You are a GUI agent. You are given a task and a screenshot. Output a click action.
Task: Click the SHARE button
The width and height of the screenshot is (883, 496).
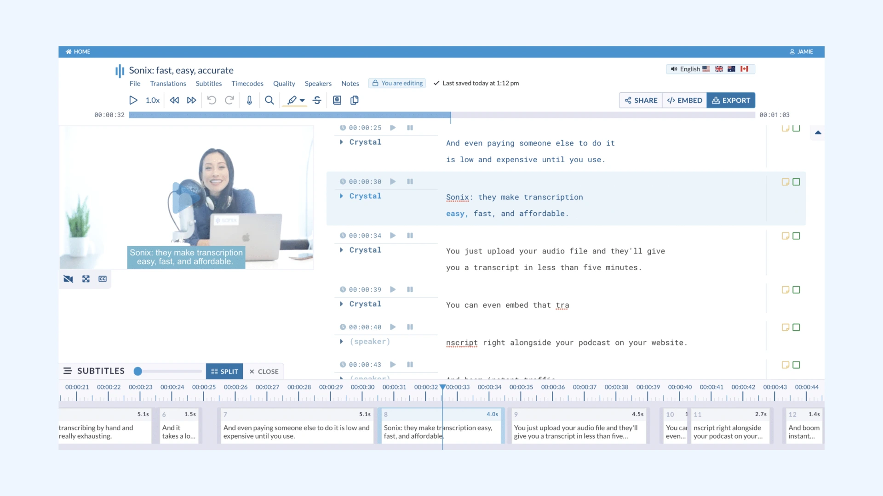point(641,100)
